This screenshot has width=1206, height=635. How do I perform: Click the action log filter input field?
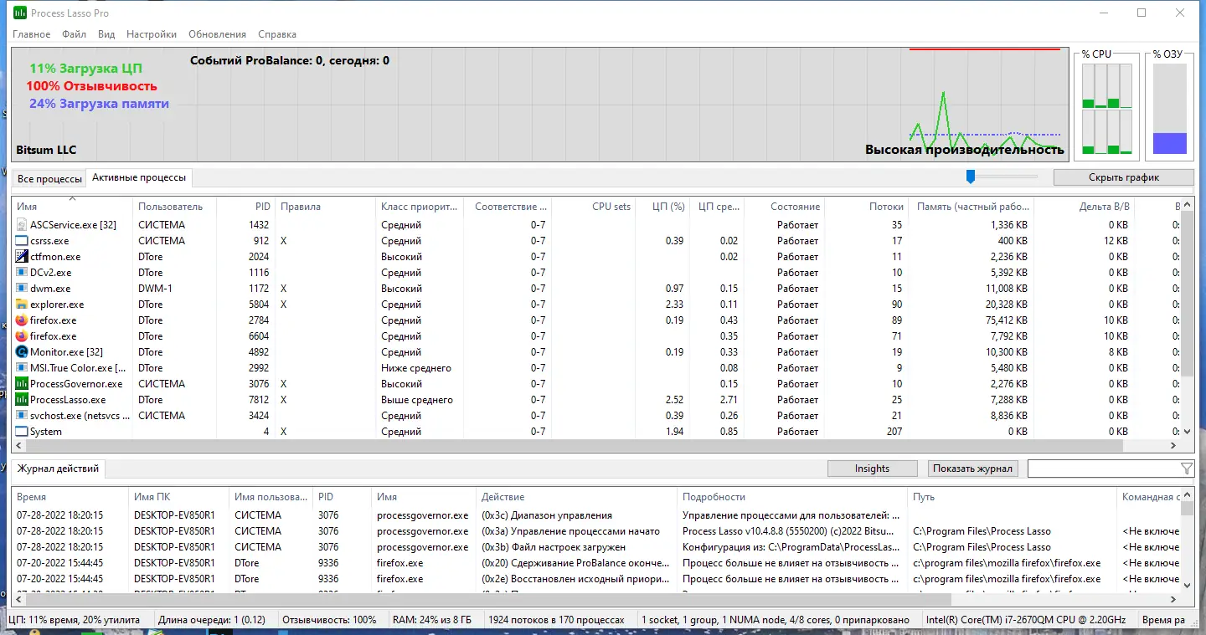click(x=1102, y=469)
